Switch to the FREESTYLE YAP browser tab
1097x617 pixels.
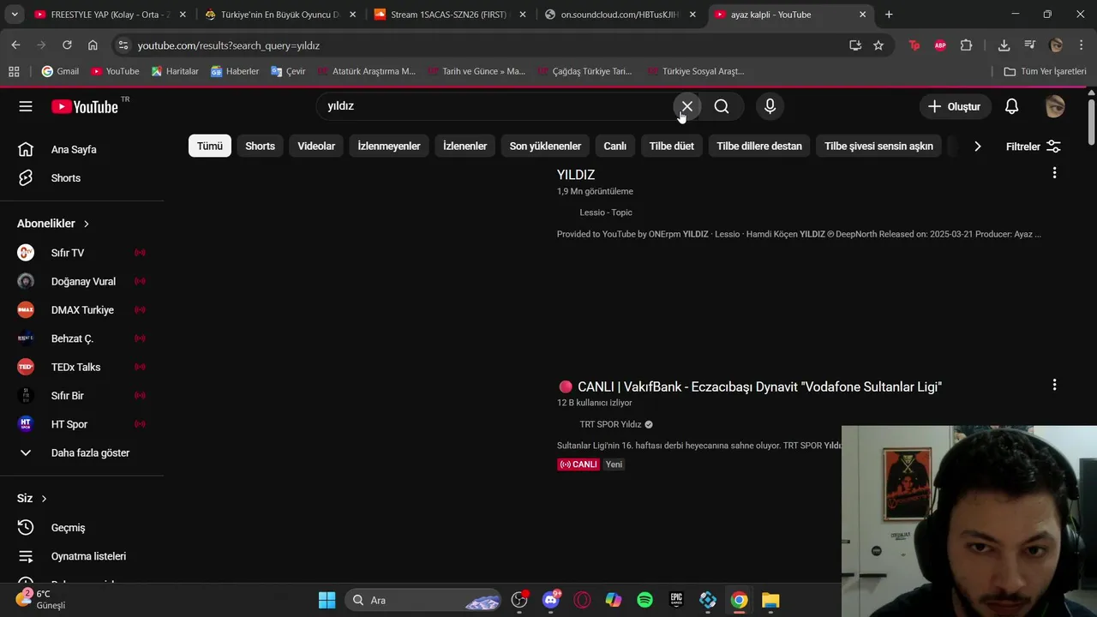(x=110, y=15)
